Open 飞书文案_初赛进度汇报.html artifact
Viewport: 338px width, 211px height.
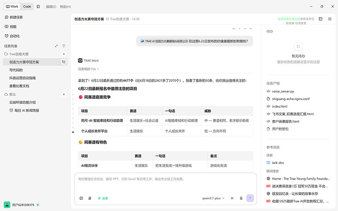292,114
